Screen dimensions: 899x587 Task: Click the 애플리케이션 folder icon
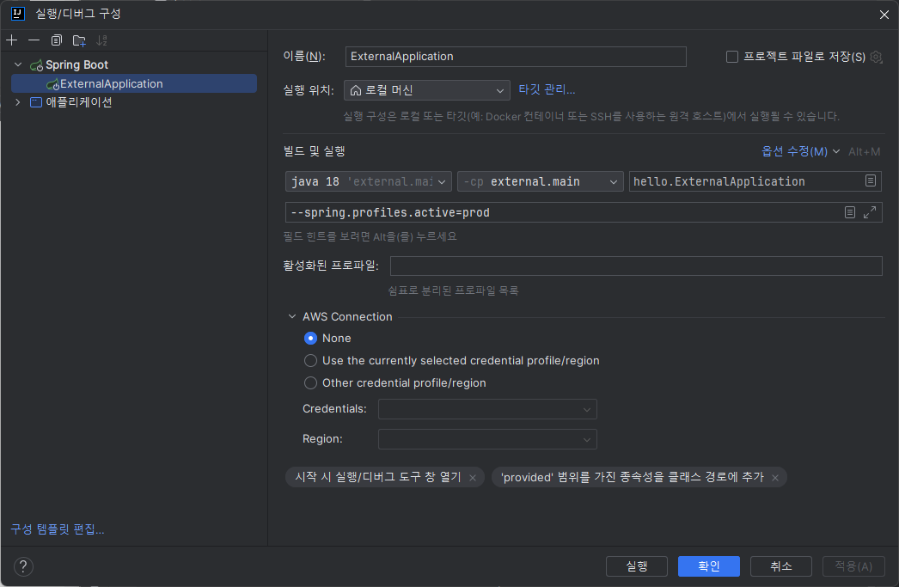36,102
